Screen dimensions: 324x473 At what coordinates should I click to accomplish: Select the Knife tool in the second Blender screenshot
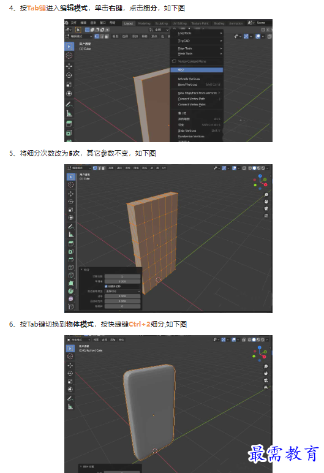tap(71, 275)
